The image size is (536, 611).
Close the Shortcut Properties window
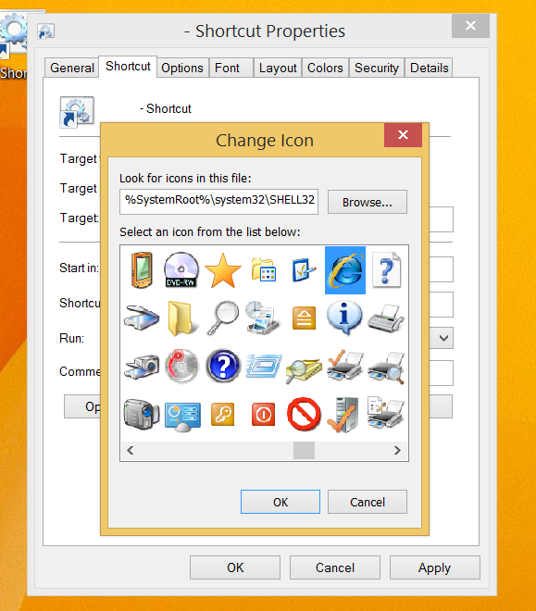[x=470, y=26]
